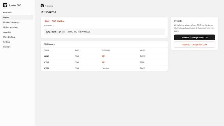Viewport: 224px width, 126px height.
Task: Click the Shadow COD logo icon in sidebar
Action: [5, 5]
